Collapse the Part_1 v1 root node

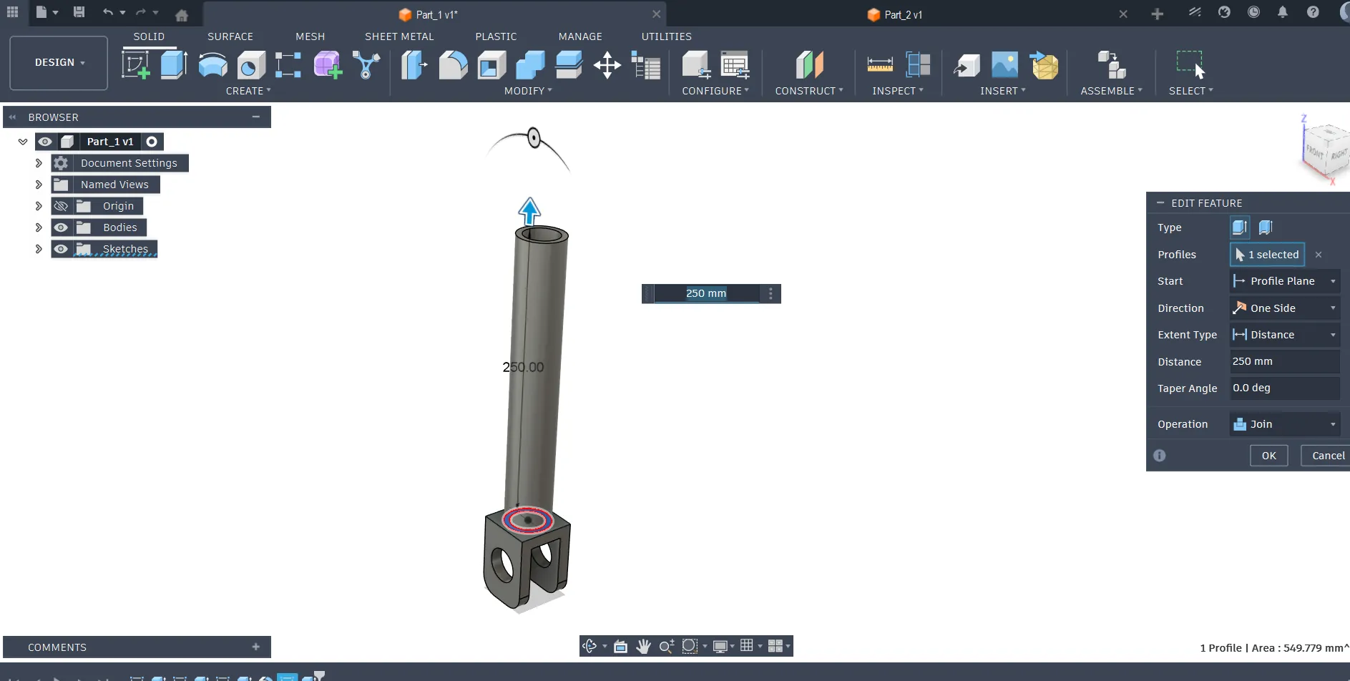coord(23,142)
